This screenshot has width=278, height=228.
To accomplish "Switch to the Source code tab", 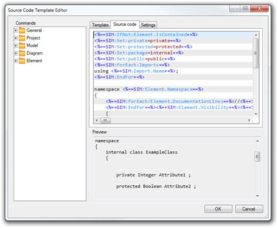I will click(125, 25).
